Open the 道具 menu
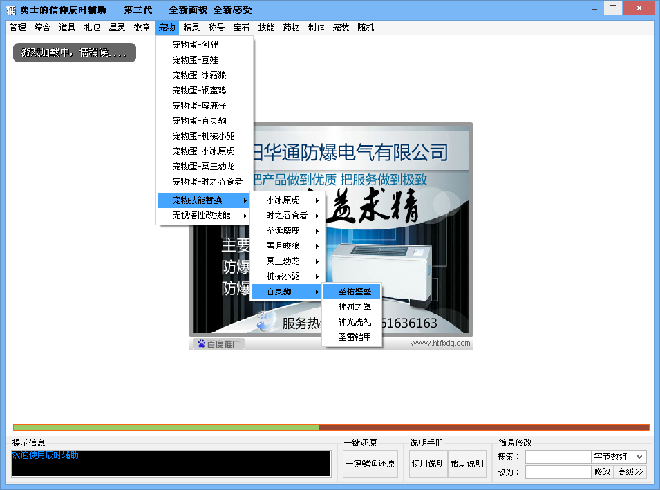This screenshot has height=490, width=660. 67,28
